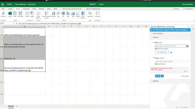Insert a Table from the ribbon
Viewport: 195px width, 109px height.
point(15,14)
